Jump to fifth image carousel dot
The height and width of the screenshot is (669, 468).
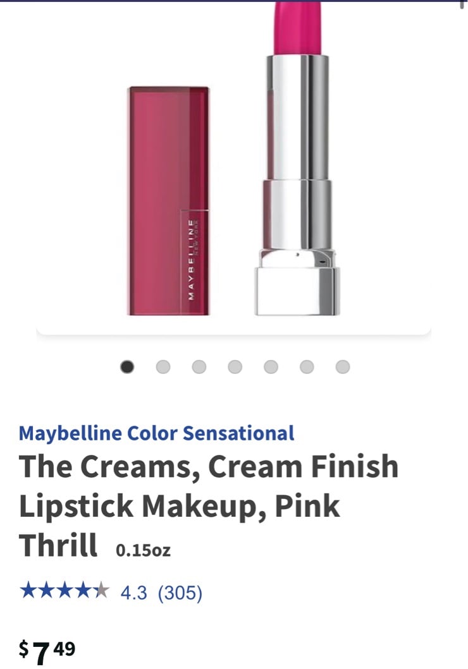tap(271, 366)
